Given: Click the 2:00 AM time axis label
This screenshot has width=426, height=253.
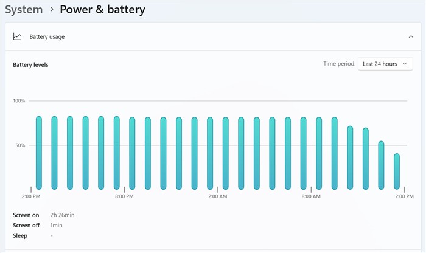Looking at the screenshot, I should (217, 196).
